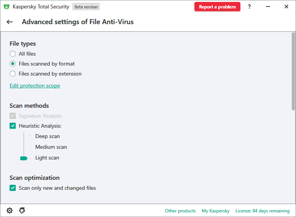Open settings via the gear icon
Image resolution: width=296 pixels, height=217 pixels.
coord(10,210)
